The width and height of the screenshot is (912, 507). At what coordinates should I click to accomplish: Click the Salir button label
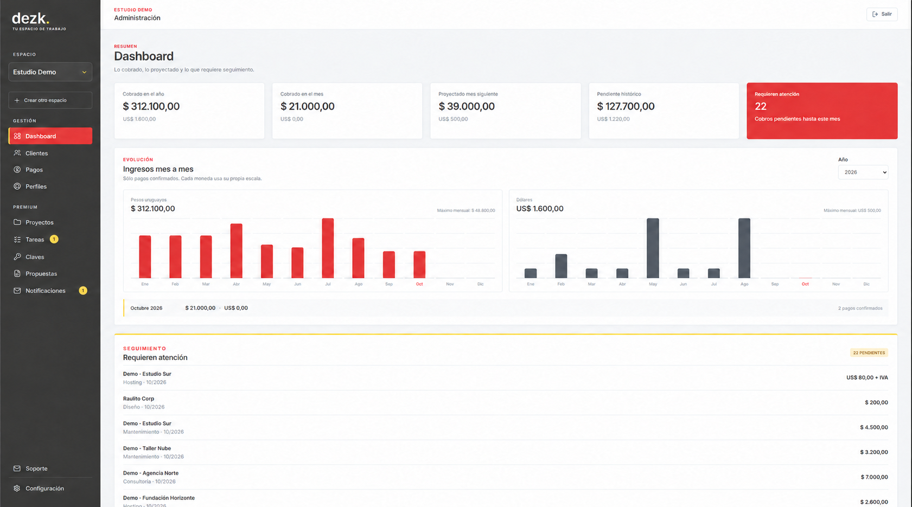click(x=887, y=14)
